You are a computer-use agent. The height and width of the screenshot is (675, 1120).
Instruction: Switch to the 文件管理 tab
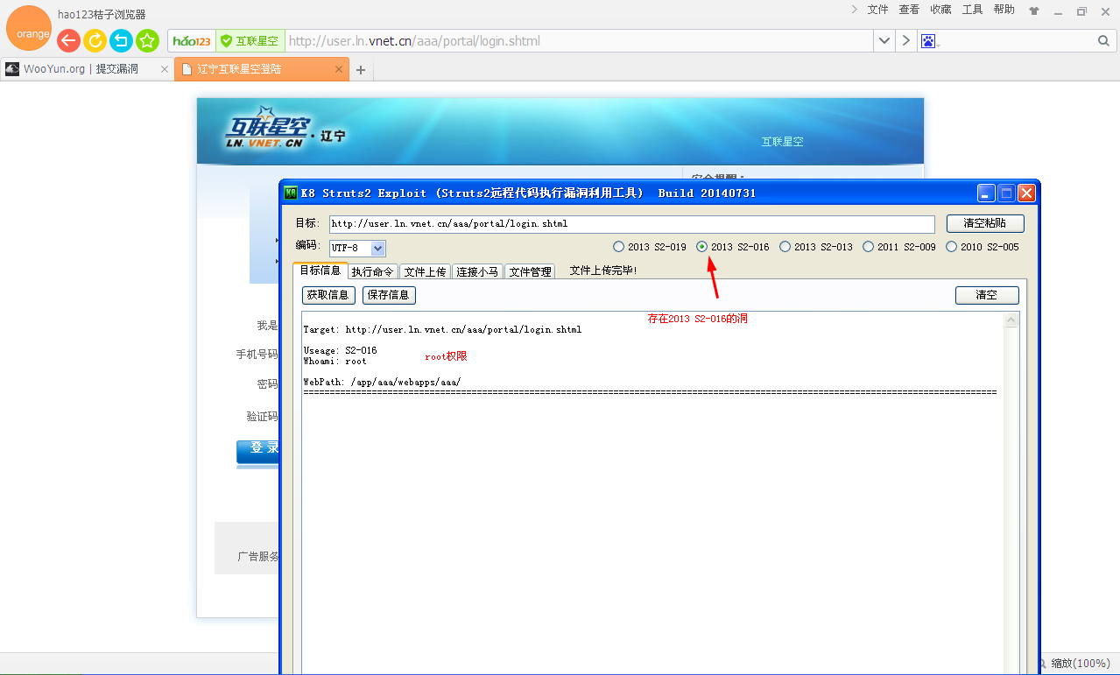530,271
